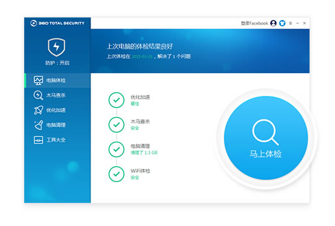Image resolution: width=335 pixels, height=226 pixels.
Task: Open the 工具大全 menu item
Action: [x=58, y=140]
